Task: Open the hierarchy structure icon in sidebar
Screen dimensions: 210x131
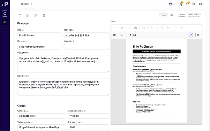Action: coord(5,22)
